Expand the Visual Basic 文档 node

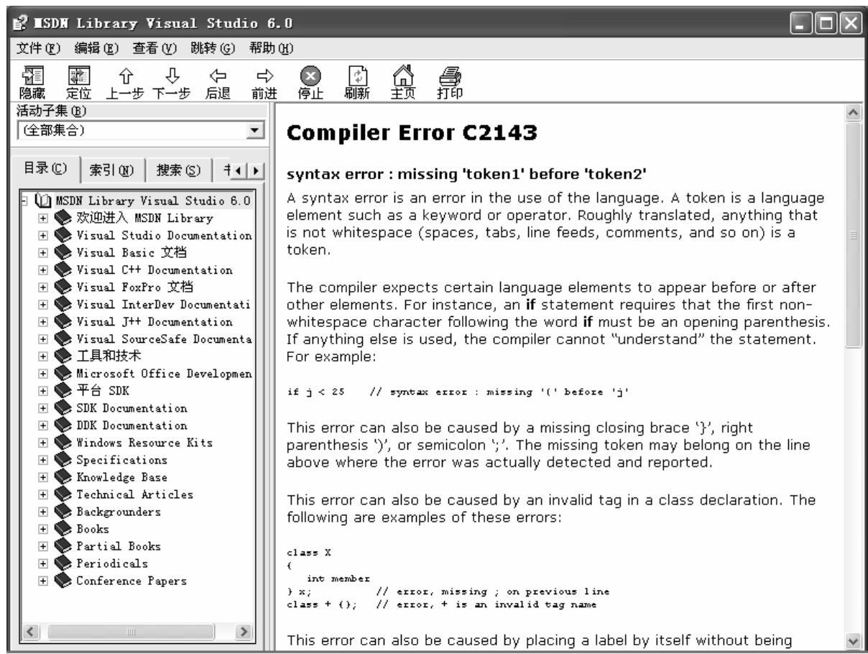(43, 253)
